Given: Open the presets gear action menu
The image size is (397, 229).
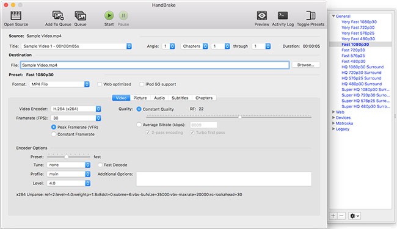Looking at the screenshot, I should [x=354, y=216].
